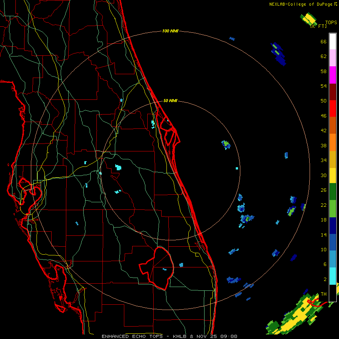Viewport: 339px width, 339px height.
Task: Pick the medium blue legend swatch
Action: click(x=333, y=242)
